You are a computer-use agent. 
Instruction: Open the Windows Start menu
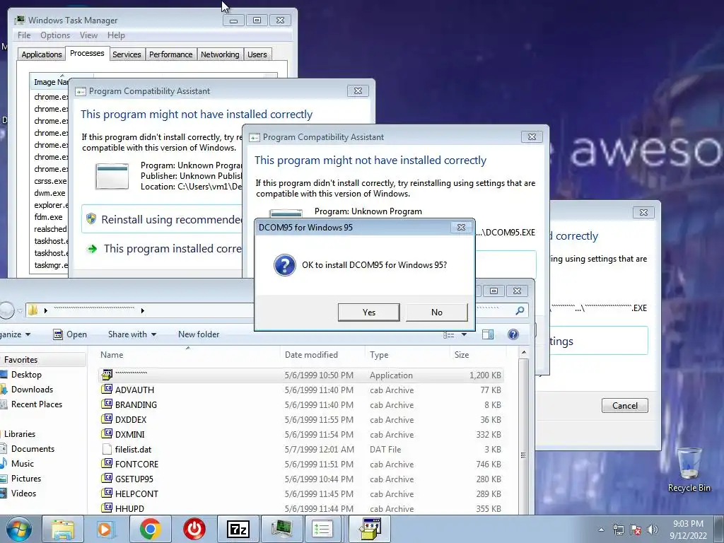19,529
